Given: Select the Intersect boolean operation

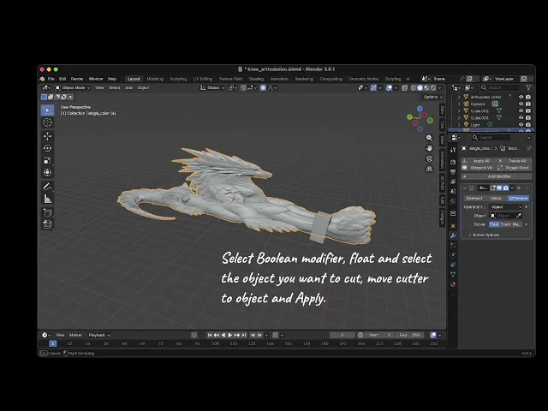Looking at the screenshot, I should click(x=474, y=198).
